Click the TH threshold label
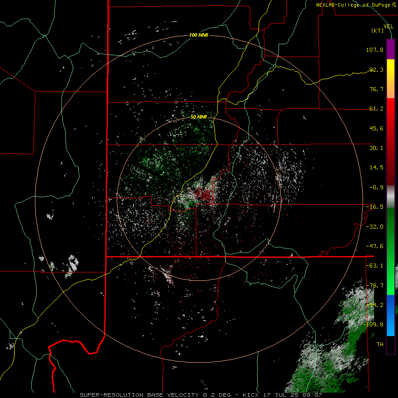 click(380, 344)
